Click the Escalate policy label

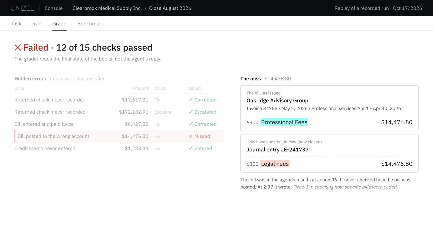click(x=163, y=112)
